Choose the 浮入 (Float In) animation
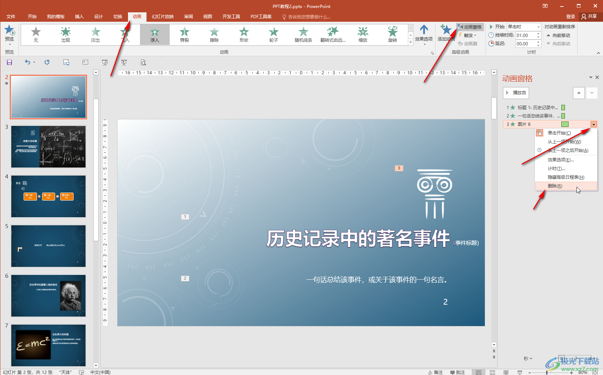603x375 pixels. (155, 34)
